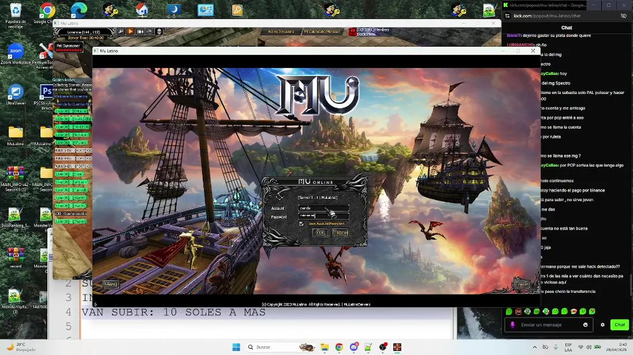This screenshot has height=355, width=633.
Task: Click the chat message about 'hack detectado'
Action: click(581, 266)
